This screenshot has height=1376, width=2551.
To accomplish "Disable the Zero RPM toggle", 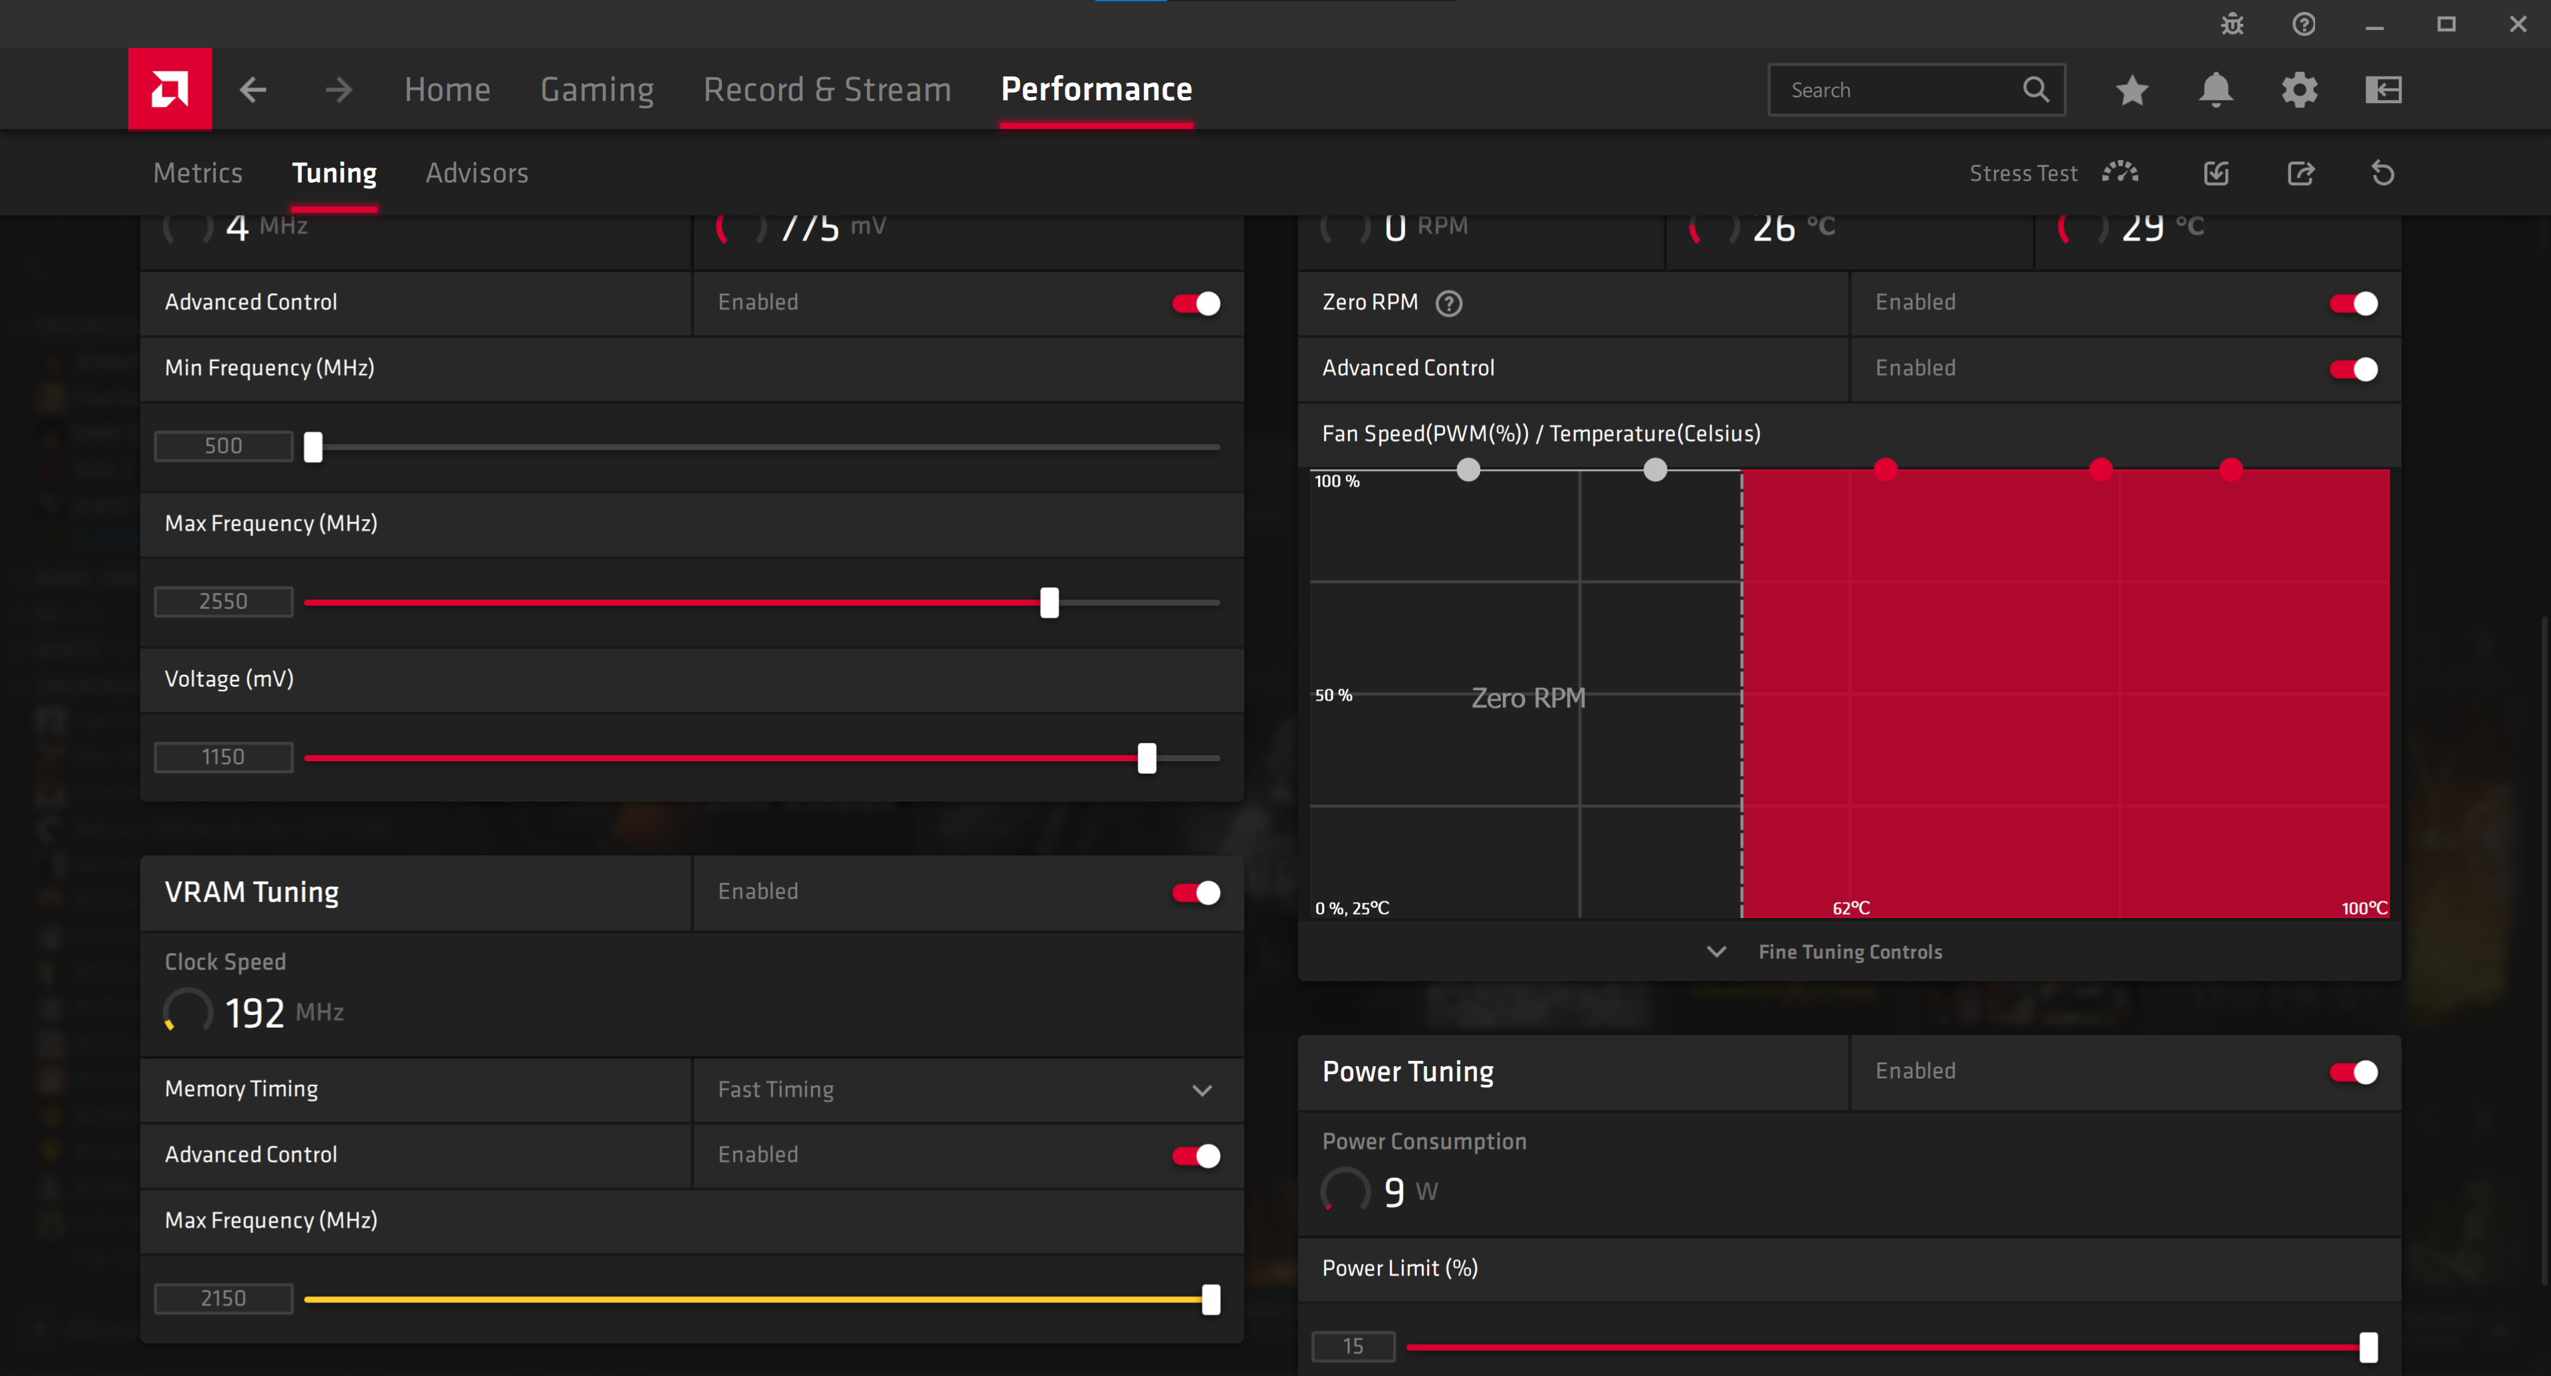I will [x=2353, y=303].
